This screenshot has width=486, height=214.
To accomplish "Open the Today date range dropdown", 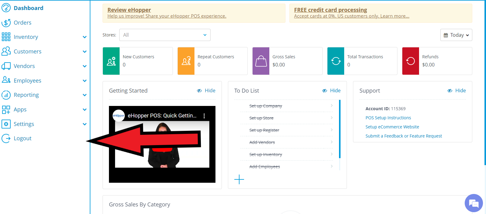I will pyautogui.click(x=456, y=35).
